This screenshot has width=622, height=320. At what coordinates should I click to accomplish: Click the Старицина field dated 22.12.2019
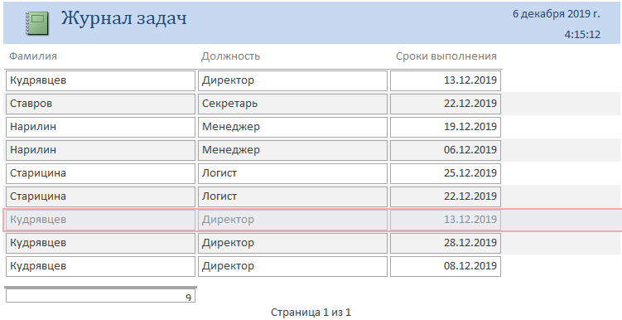(x=100, y=196)
